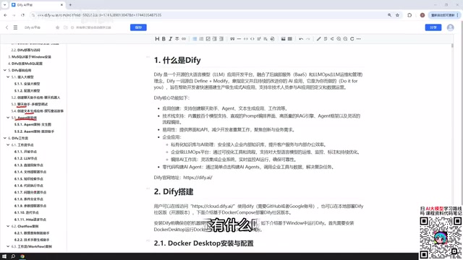
Task: Jump to '5.1.2' outline item
Action: coord(27,90)
